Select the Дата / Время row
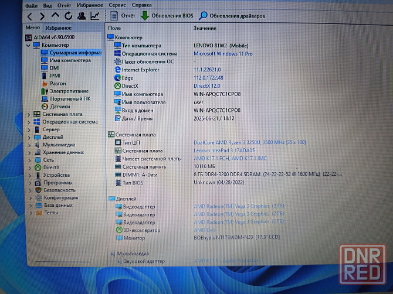Screen dimensions: 393x294 [x=174, y=118]
